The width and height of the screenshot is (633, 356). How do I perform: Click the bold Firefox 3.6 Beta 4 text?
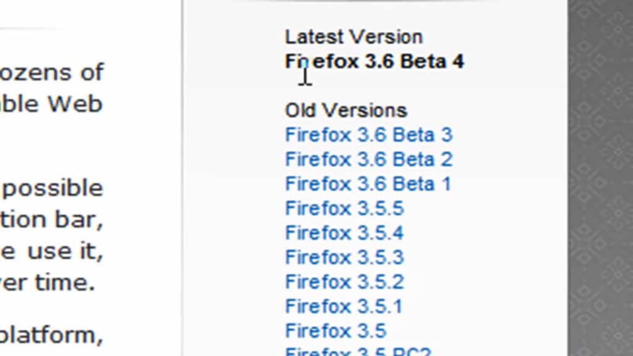click(x=375, y=62)
